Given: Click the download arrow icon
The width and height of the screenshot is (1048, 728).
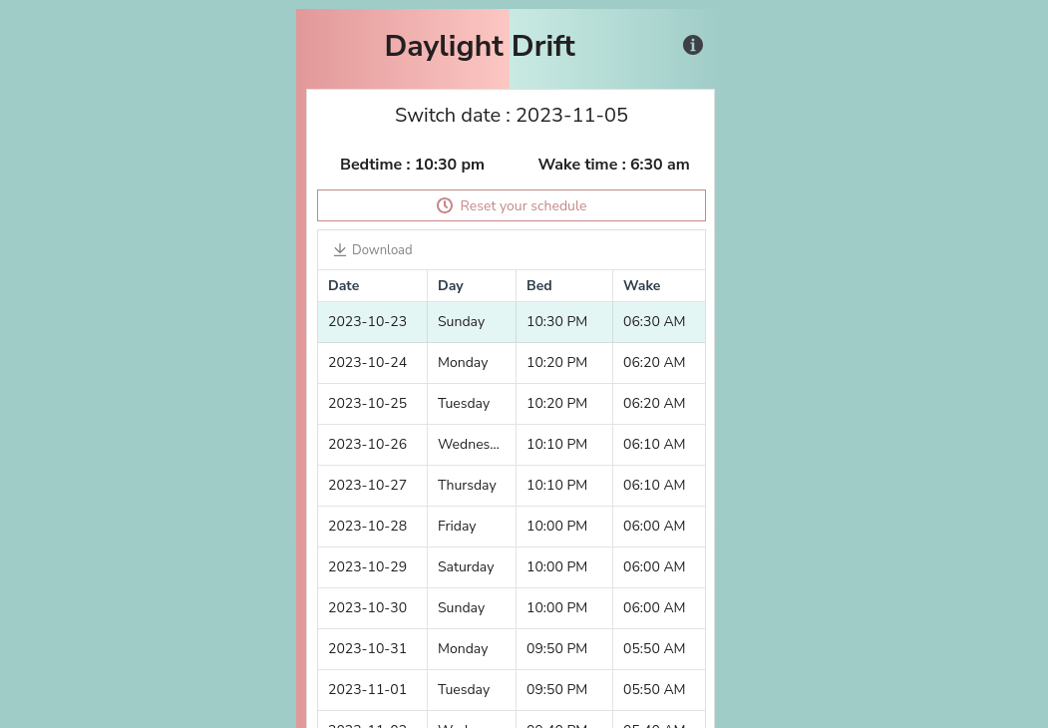Looking at the screenshot, I should tap(340, 250).
